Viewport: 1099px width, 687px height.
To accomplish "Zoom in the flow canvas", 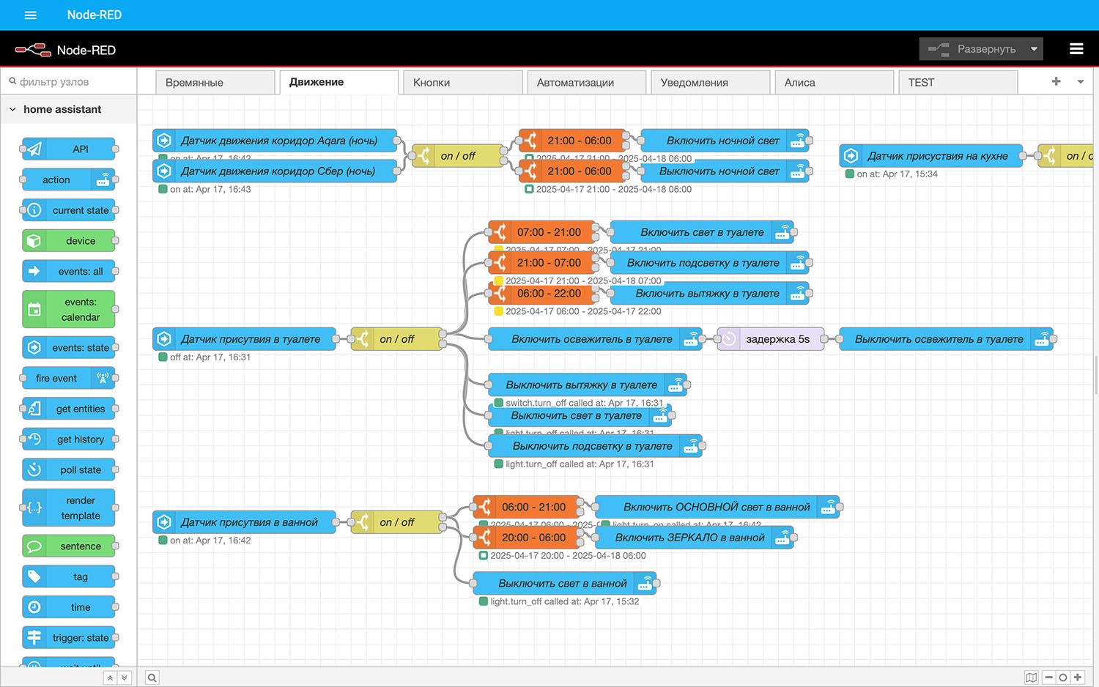I will click(x=1077, y=677).
